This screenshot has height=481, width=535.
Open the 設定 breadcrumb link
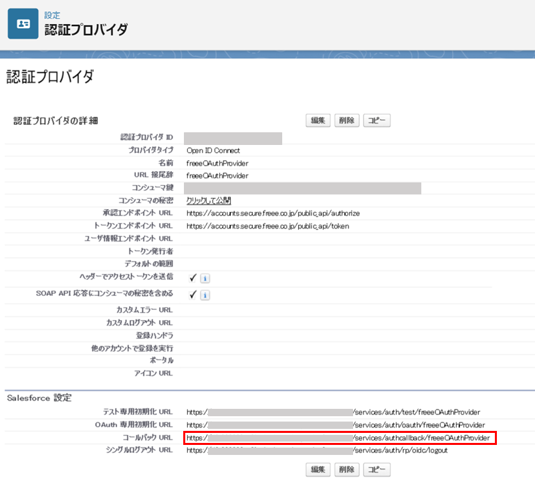(x=51, y=15)
